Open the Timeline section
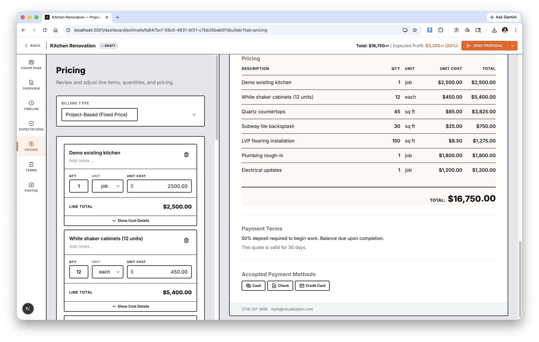The height and width of the screenshot is (342, 539). (31, 105)
